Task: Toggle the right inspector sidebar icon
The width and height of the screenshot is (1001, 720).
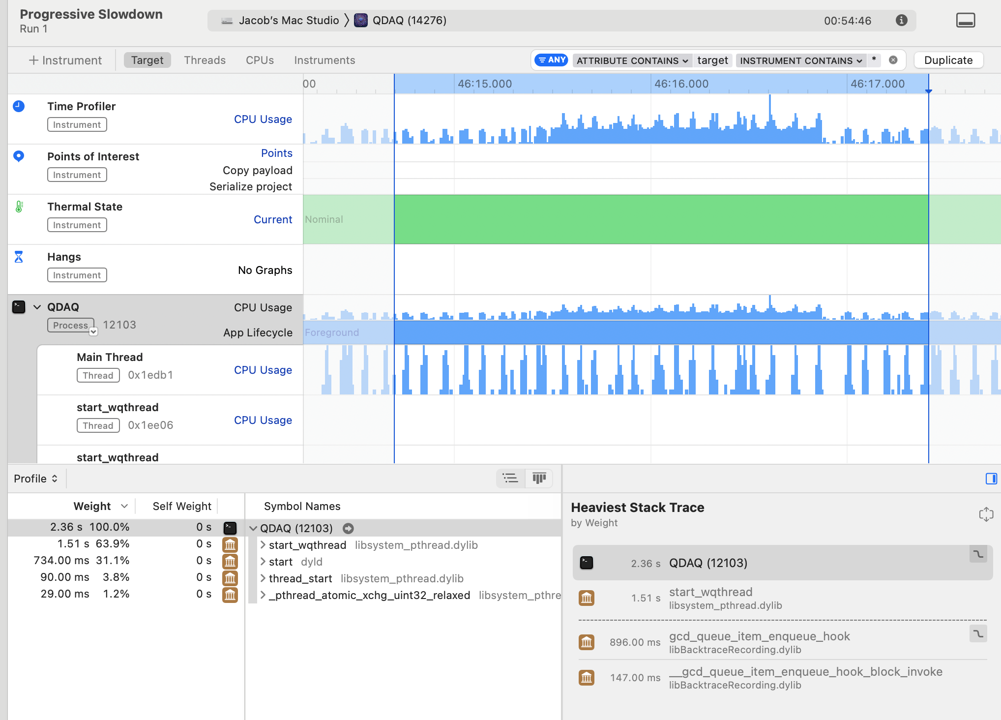Action: [991, 479]
